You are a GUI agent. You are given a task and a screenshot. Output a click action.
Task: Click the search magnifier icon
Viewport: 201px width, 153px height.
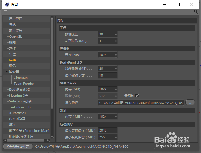click(196, 12)
